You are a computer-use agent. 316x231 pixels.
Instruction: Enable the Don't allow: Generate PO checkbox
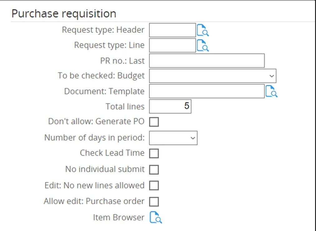(x=154, y=122)
